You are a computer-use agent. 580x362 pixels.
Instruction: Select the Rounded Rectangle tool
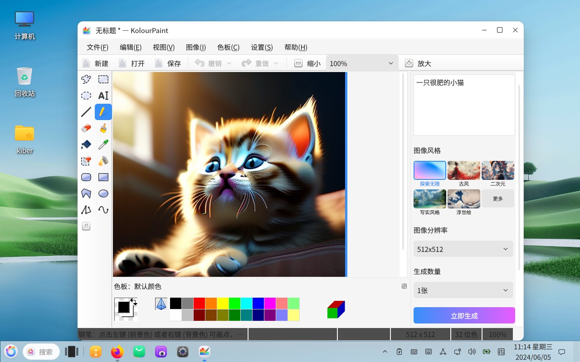point(86,177)
